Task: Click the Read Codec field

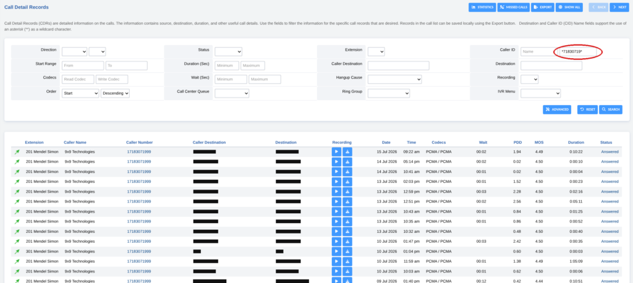Action: click(78, 79)
